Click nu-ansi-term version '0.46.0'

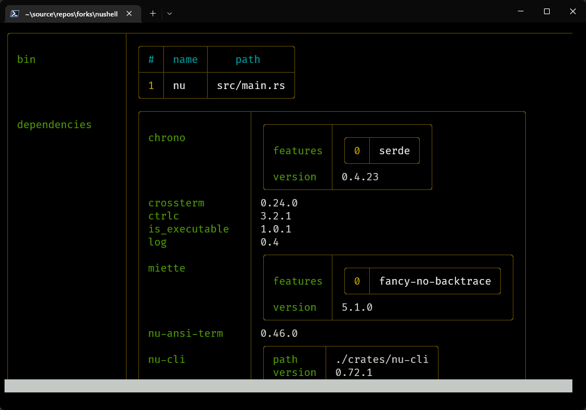pos(279,333)
